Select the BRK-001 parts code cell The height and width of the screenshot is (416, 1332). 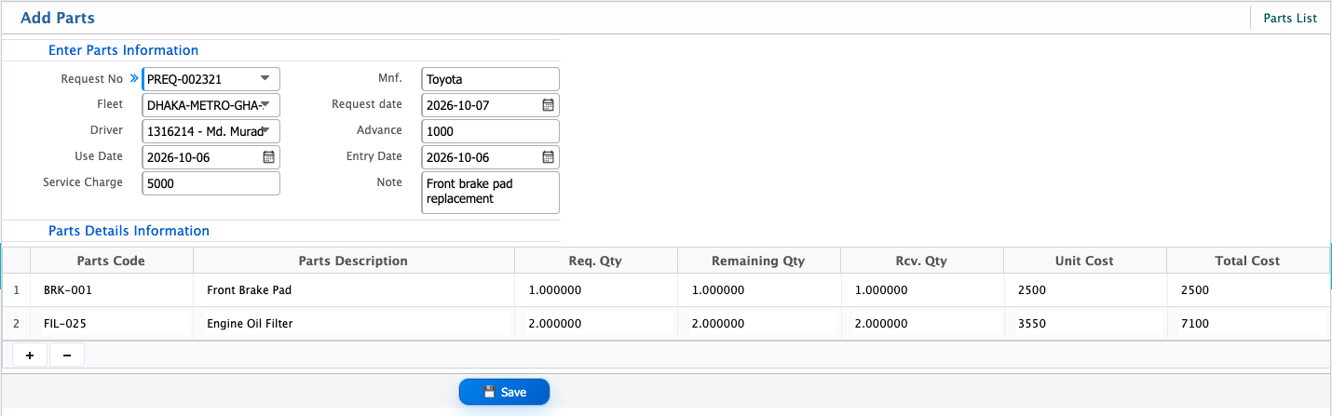111,290
